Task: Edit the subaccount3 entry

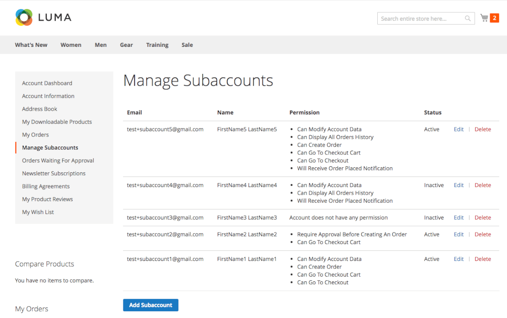Action: pos(458,217)
